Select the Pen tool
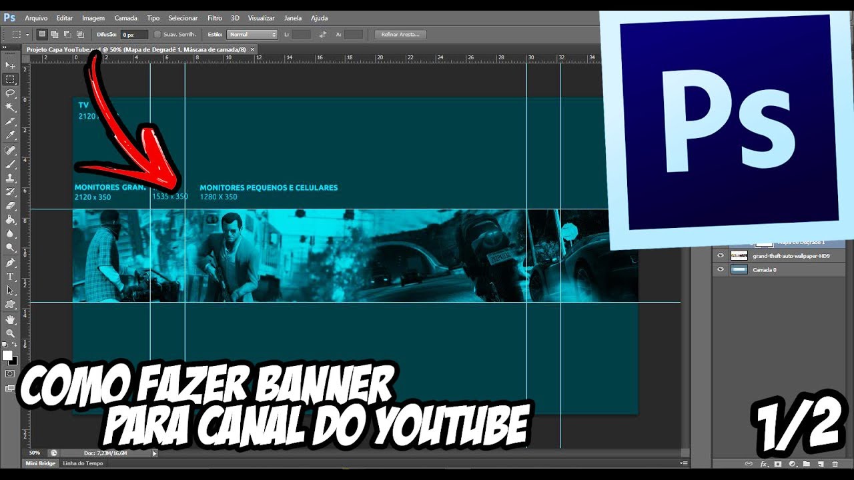Image resolution: width=854 pixels, height=480 pixels. click(x=10, y=263)
